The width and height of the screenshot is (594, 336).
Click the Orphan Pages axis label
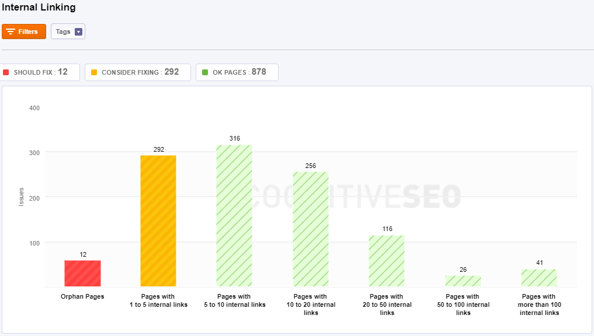coord(82,297)
